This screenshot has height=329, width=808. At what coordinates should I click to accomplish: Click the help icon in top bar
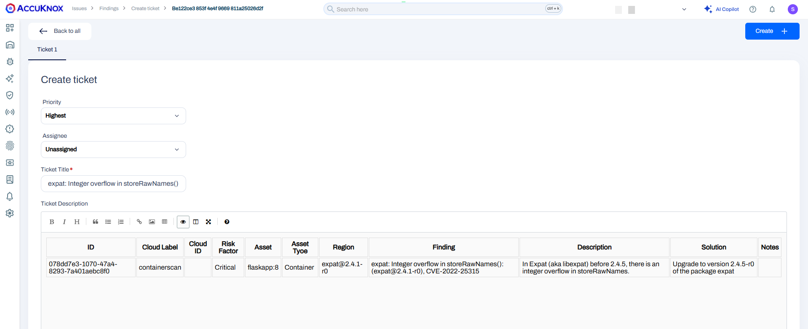coord(753,9)
